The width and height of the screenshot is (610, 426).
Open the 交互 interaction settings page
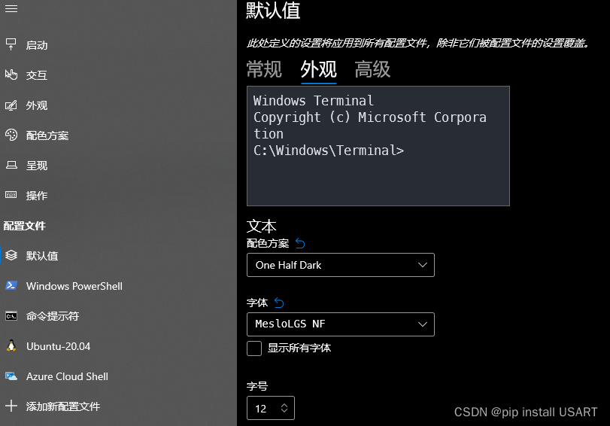click(37, 75)
